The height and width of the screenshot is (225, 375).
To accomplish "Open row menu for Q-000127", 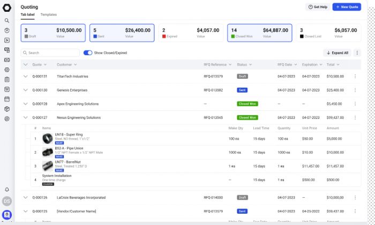I will click(x=355, y=118).
